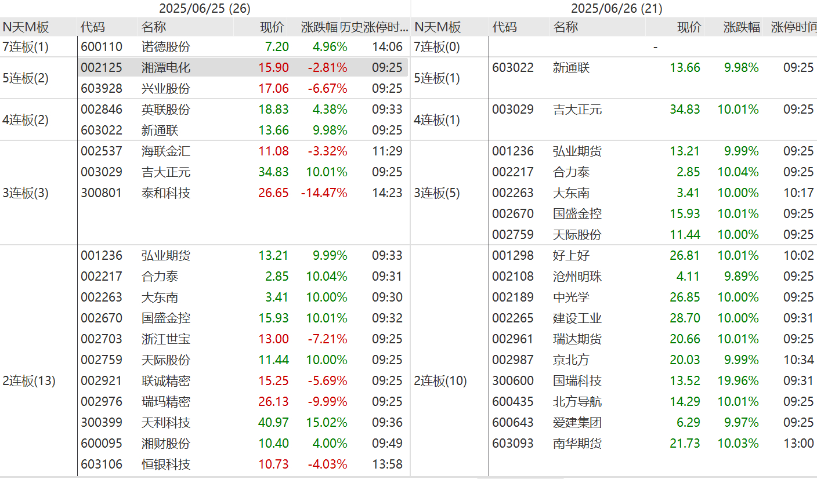Click stock code 600095
This screenshot has height=479, width=817.
(x=102, y=444)
